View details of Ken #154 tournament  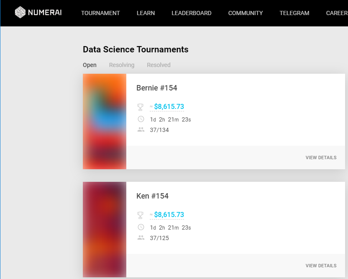(321, 266)
